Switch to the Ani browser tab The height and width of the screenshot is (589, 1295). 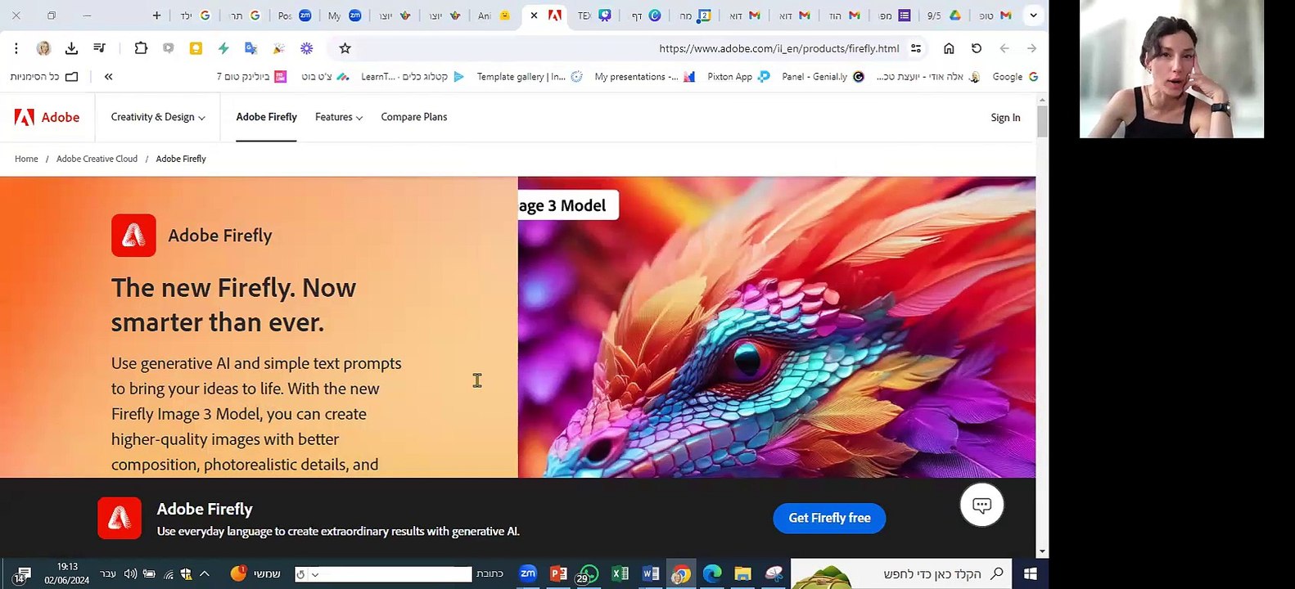(494, 15)
